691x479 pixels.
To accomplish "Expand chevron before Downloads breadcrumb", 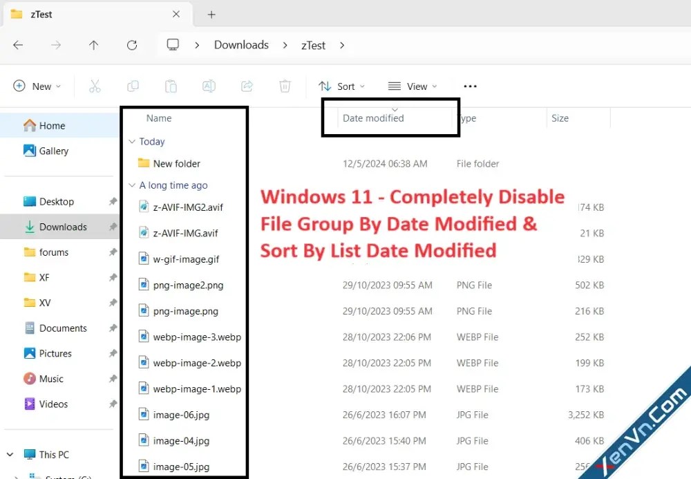I will [x=197, y=46].
